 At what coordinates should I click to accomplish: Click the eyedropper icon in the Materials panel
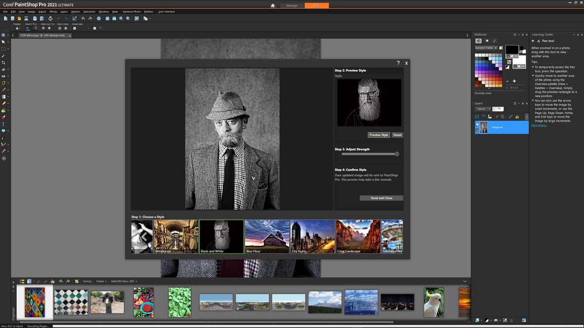click(x=507, y=81)
